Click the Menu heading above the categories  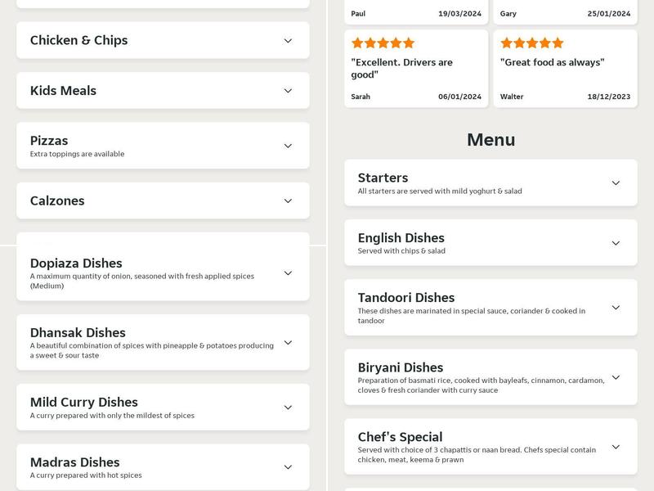(x=490, y=139)
